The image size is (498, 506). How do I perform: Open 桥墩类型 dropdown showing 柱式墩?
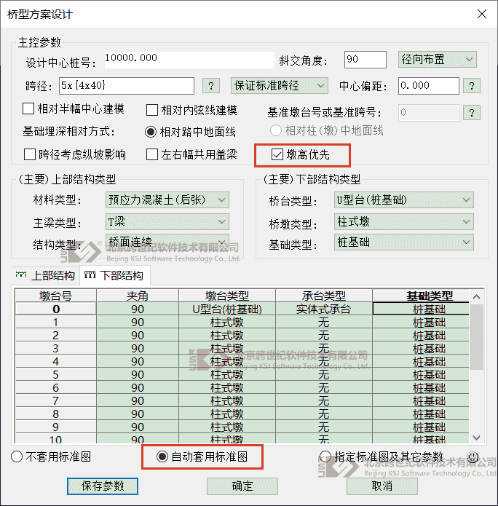[404, 222]
